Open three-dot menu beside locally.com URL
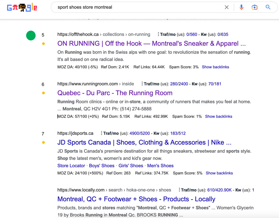Viewport: 279px width, 218px height. click(x=179, y=190)
